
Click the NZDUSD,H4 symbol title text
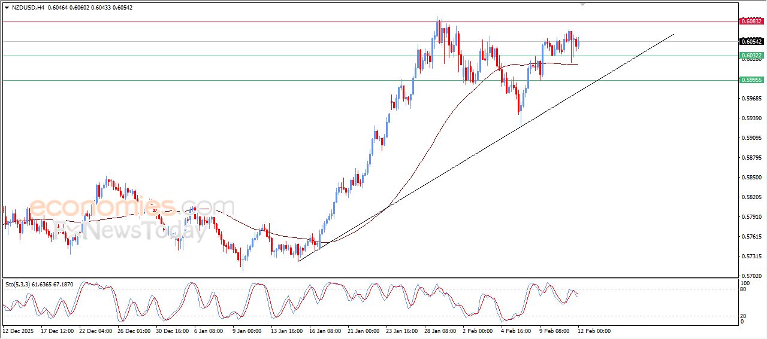(x=28, y=8)
